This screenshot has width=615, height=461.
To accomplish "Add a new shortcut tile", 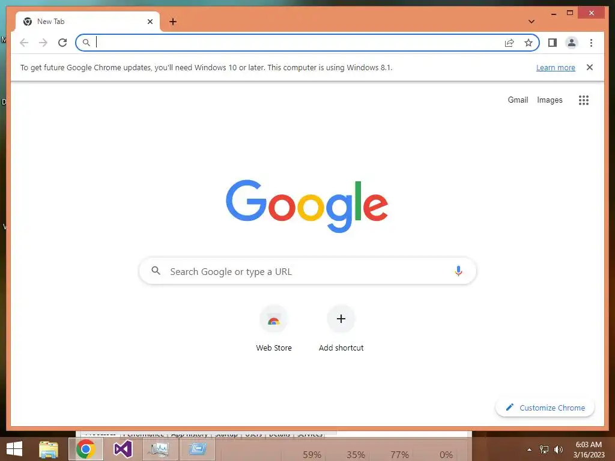I will pos(341,328).
